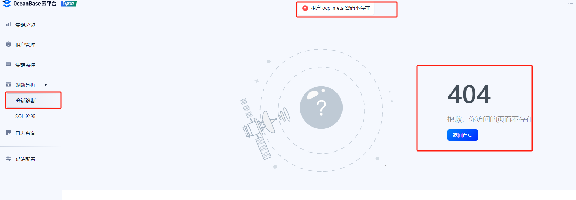Click the 返回首页 button
Image resolution: width=576 pixels, height=200 pixels.
pyautogui.click(x=463, y=135)
